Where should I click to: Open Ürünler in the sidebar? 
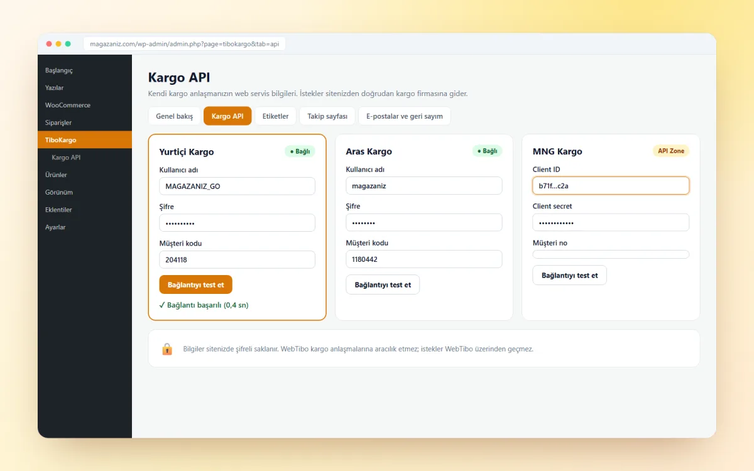(x=85, y=175)
